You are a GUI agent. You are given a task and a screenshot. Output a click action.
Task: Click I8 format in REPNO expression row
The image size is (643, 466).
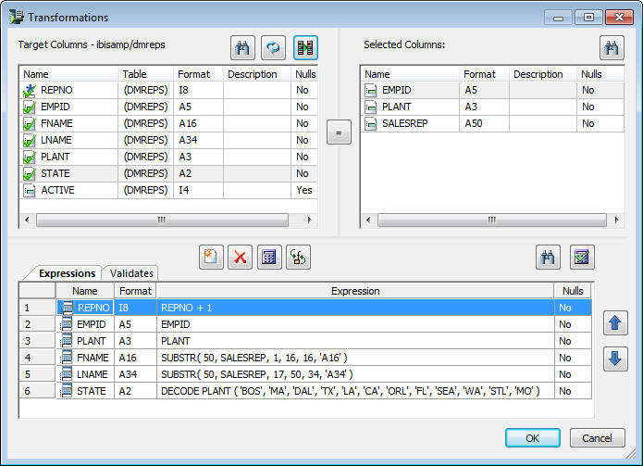click(x=123, y=308)
